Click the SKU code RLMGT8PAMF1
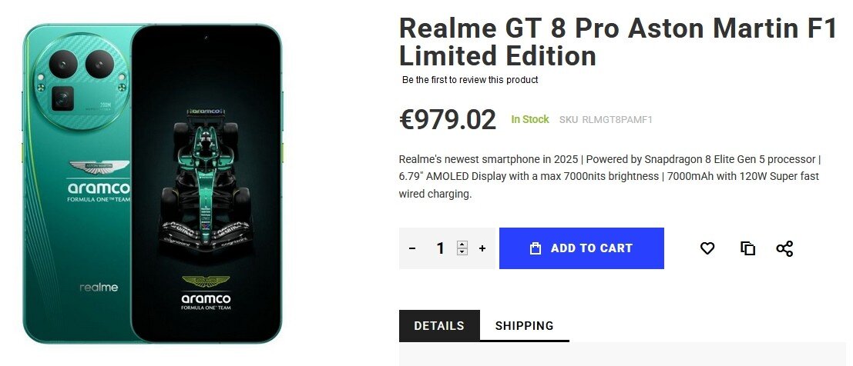The image size is (853, 366). (617, 119)
